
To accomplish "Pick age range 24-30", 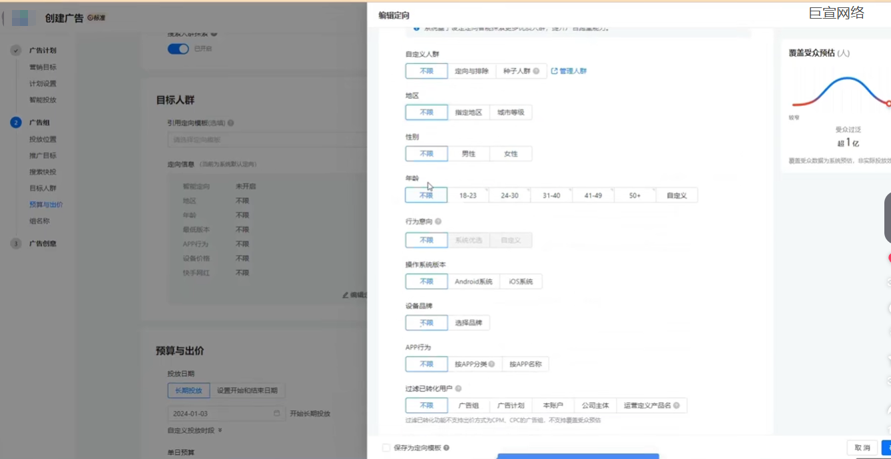I will (x=510, y=196).
